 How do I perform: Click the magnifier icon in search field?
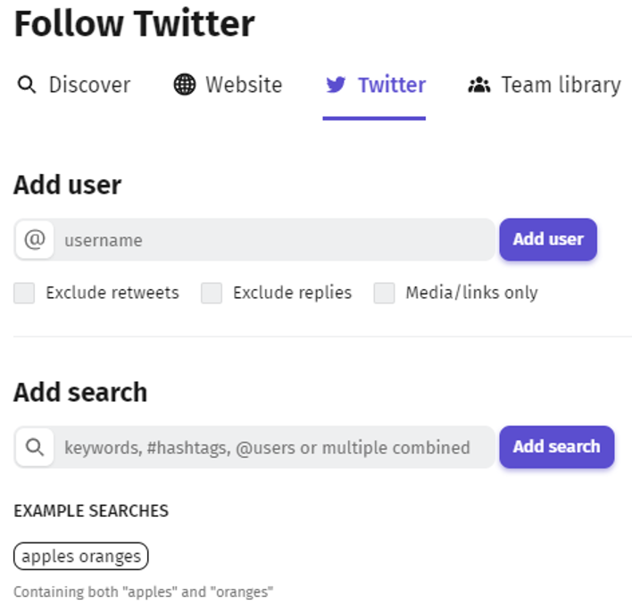35,447
